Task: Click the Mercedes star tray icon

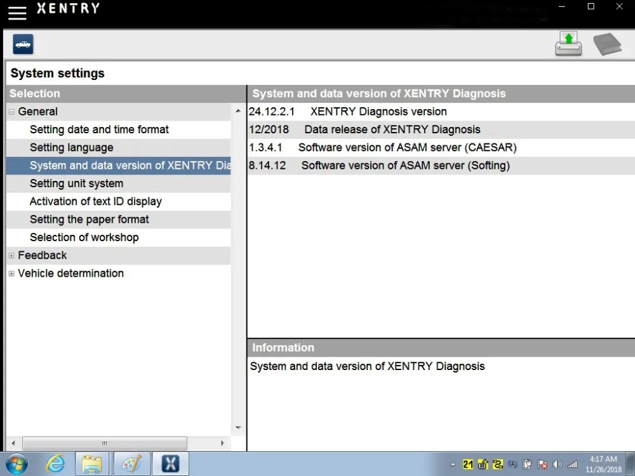Action: (512, 465)
